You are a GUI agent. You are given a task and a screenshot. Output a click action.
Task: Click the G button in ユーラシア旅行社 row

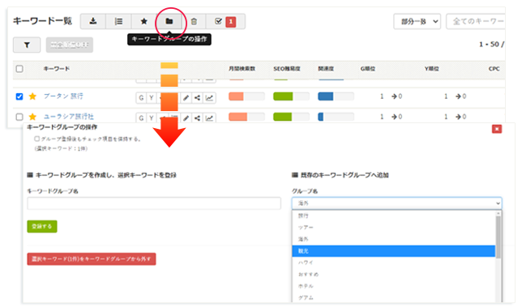pos(141,118)
